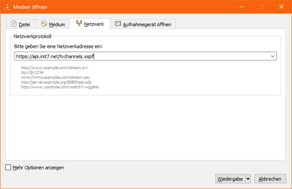Switch to the Datei tab
This screenshot has height=189, width=292.
[21, 24]
